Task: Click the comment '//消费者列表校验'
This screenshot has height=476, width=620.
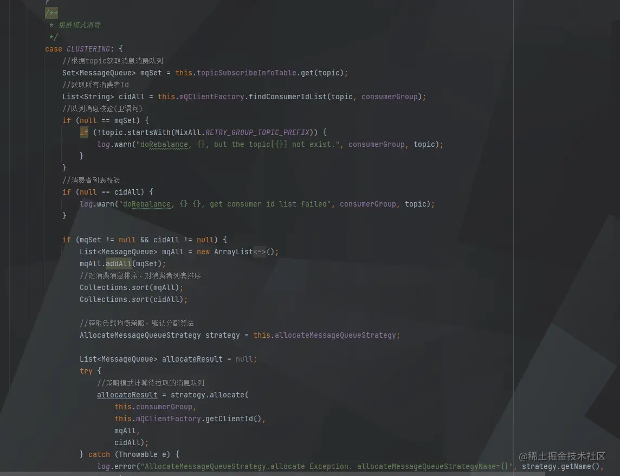Action: (91, 180)
